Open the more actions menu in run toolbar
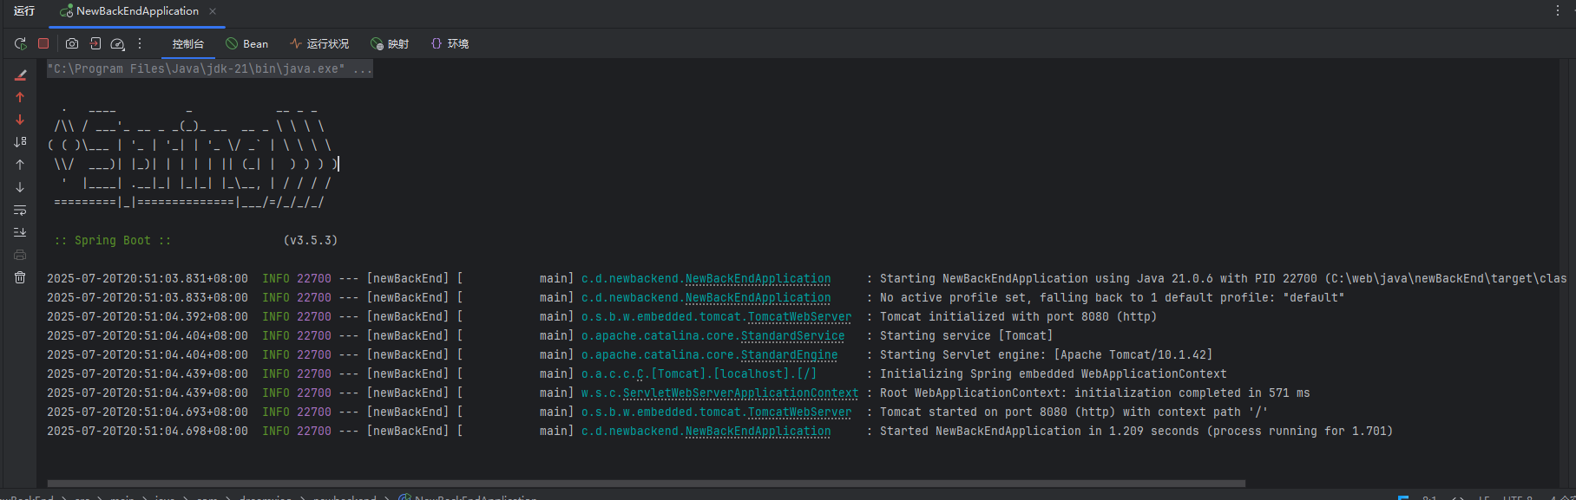Image resolution: width=1576 pixels, height=500 pixels. click(x=140, y=43)
